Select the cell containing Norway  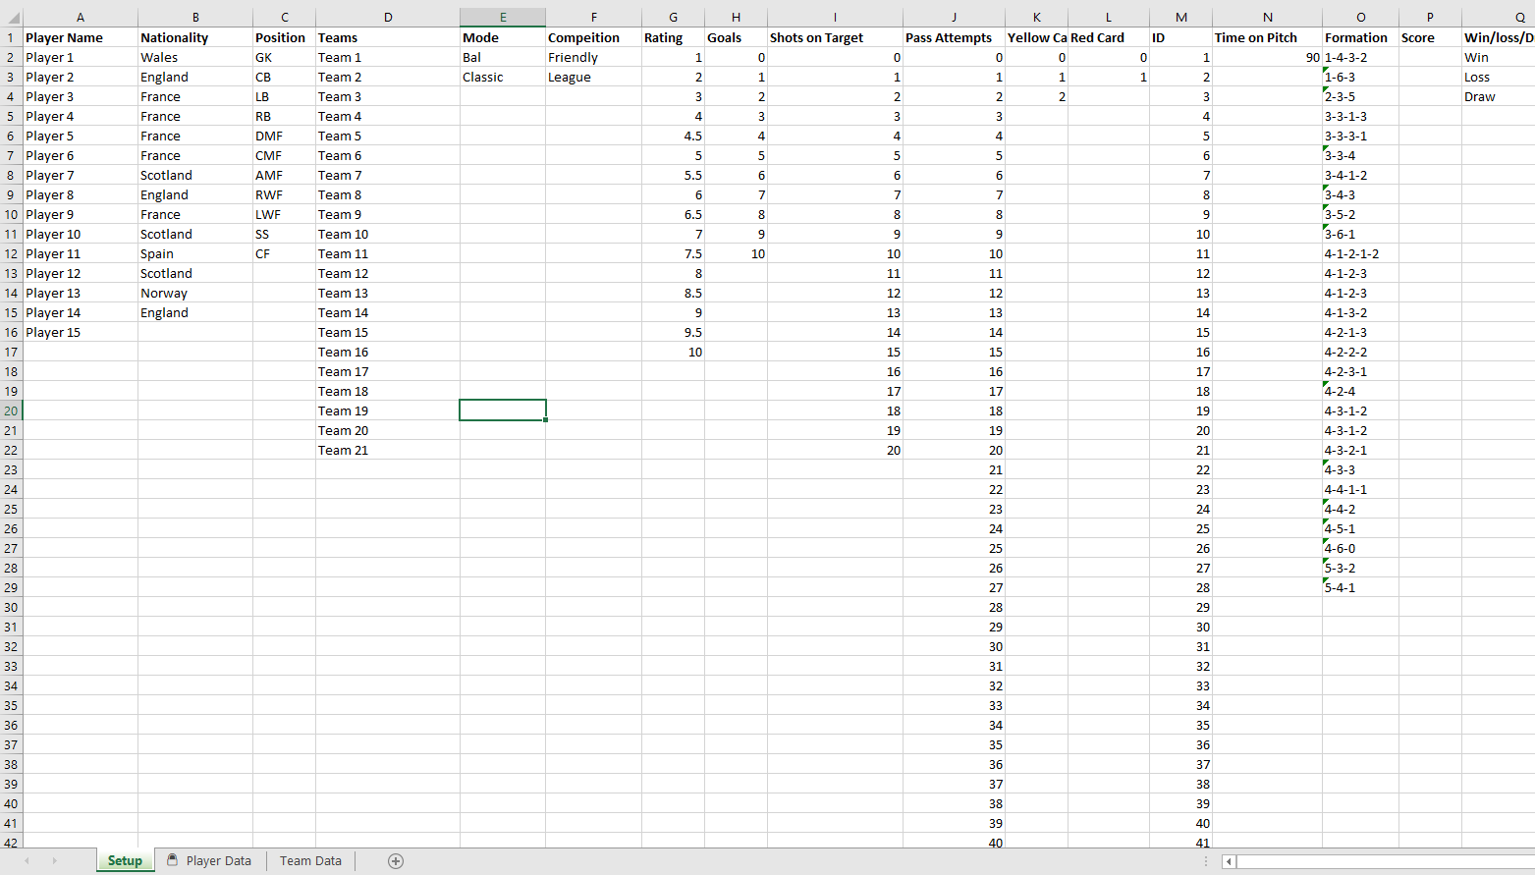[195, 293]
